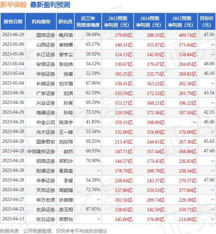The width and height of the screenshot is (216, 234).
Task: Select the 2023预测净利润 column header
Action: (x=118, y=21)
